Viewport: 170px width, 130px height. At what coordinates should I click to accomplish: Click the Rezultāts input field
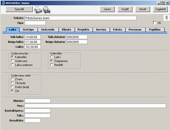[33, 121]
